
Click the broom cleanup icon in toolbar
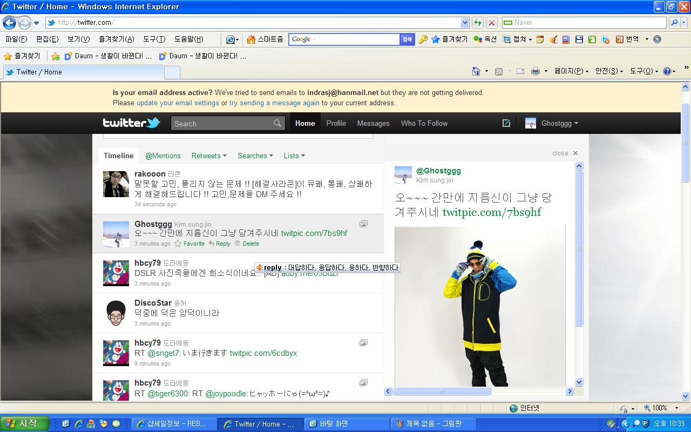pos(553,39)
